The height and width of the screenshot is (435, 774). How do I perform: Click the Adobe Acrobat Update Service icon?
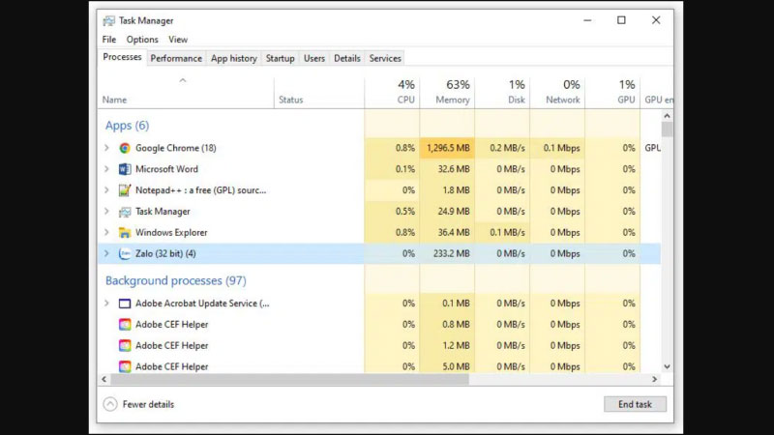click(125, 304)
